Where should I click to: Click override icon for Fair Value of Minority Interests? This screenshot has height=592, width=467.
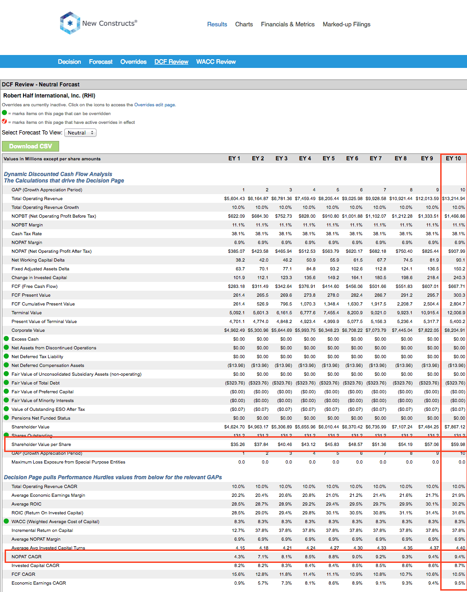pos(6,400)
